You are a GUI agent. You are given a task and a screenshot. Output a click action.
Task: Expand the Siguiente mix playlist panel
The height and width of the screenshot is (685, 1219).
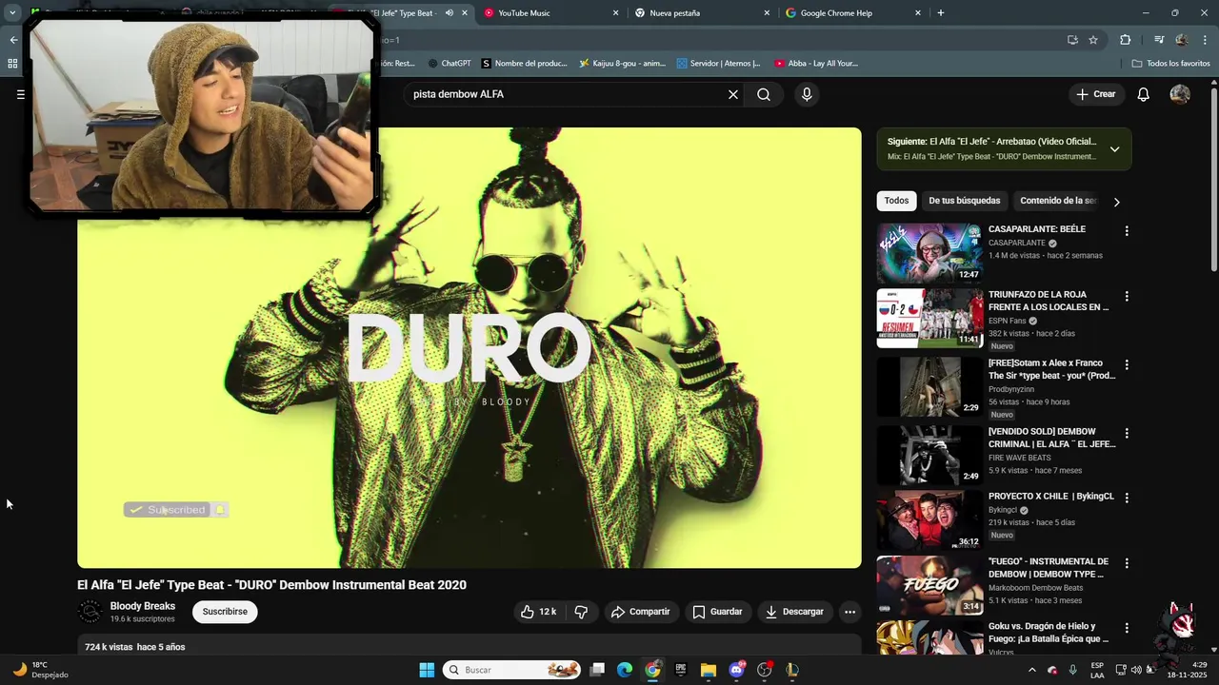coord(1114,149)
